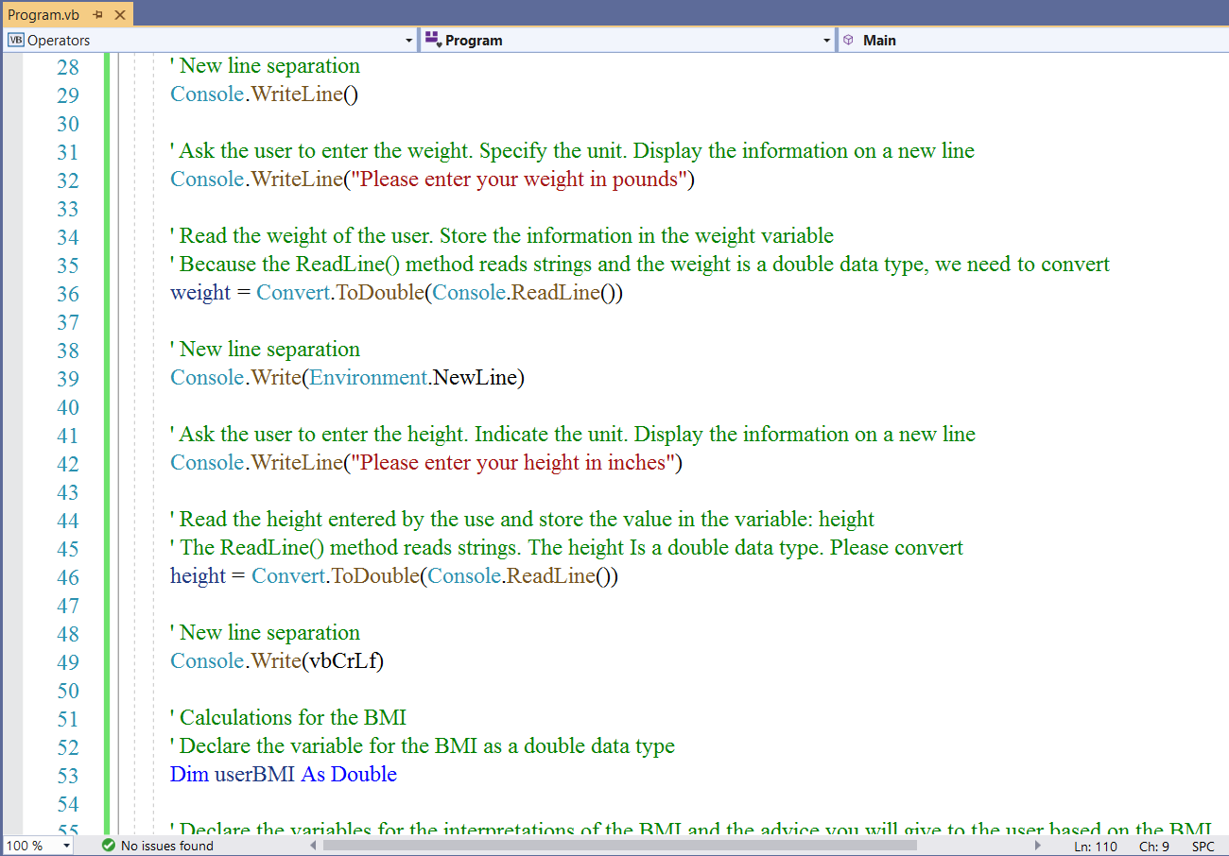This screenshot has width=1229, height=856.
Task: Click vbCrLf on line 49
Action: coord(342,661)
